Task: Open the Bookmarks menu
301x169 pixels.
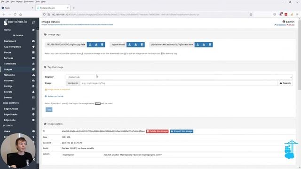Action: tap(29, 1)
